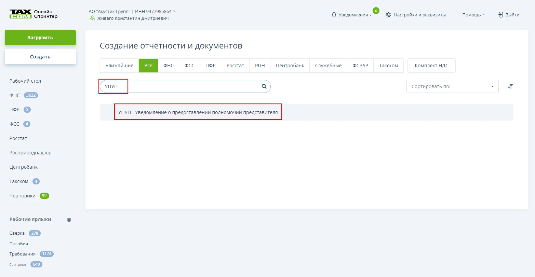The width and height of the screenshot is (535, 277).
Task: Open Рабочий стол in the sidebar
Action: [25, 81]
